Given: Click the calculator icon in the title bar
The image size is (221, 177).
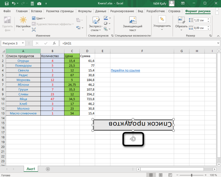Looking at the screenshot, I should click(32, 4).
